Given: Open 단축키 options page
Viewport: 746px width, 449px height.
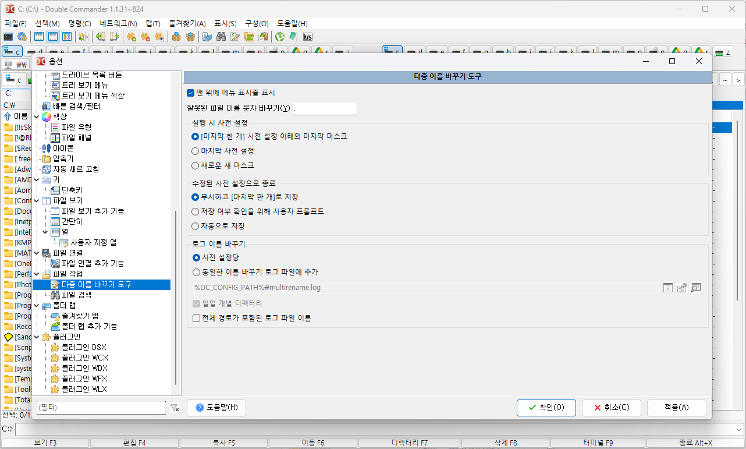Looking at the screenshot, I should point(72,190).
